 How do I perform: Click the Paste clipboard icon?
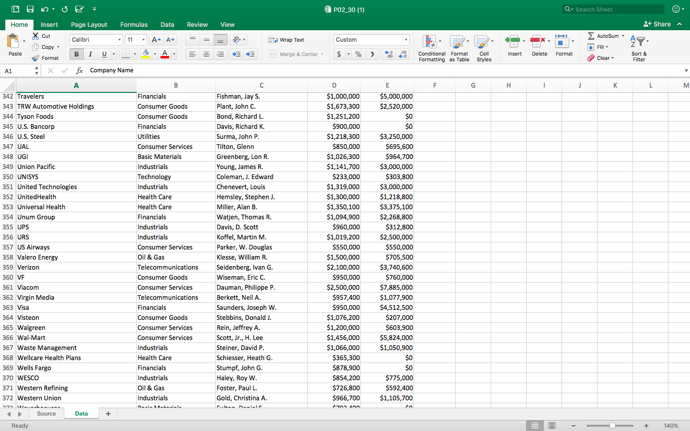click(13, 41)
